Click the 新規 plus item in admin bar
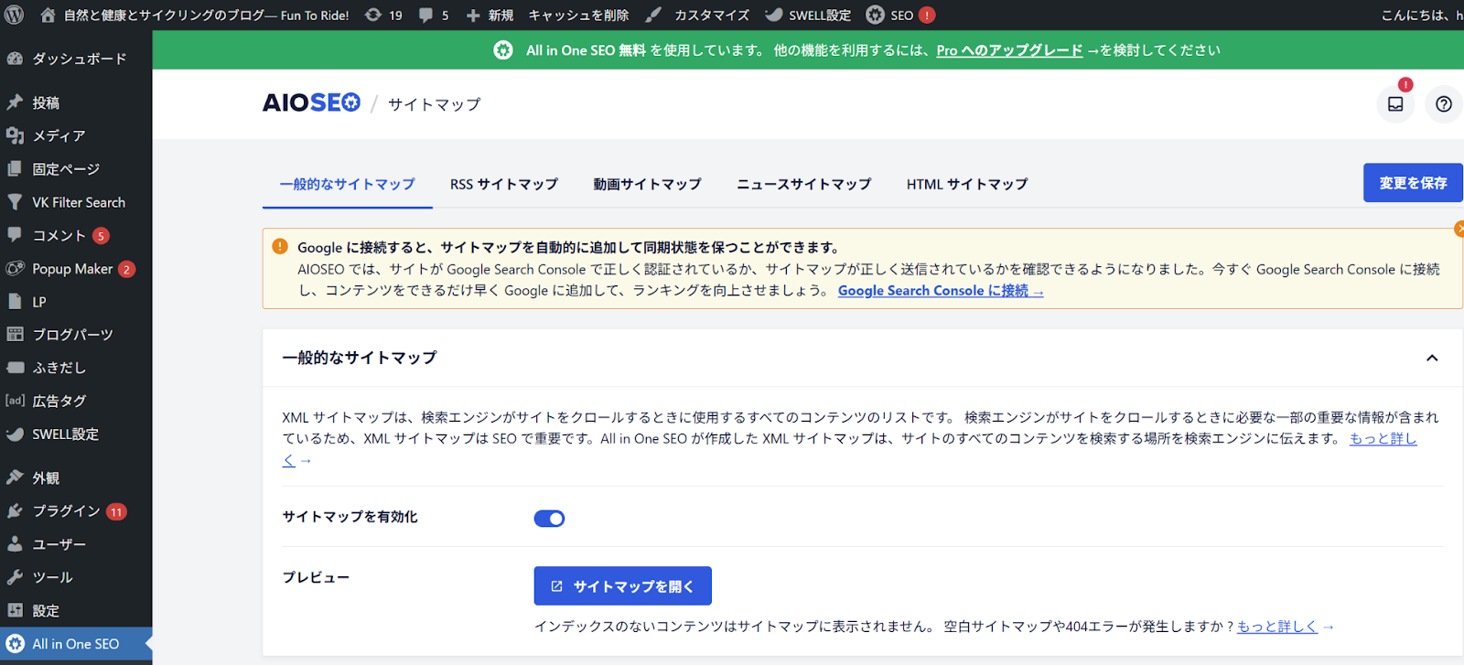 pyautogui.click(x=490, y=15)
